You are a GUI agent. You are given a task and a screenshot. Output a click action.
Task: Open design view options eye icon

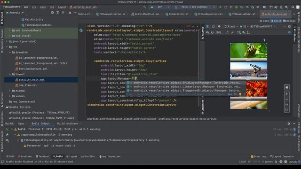click(207, 32)
